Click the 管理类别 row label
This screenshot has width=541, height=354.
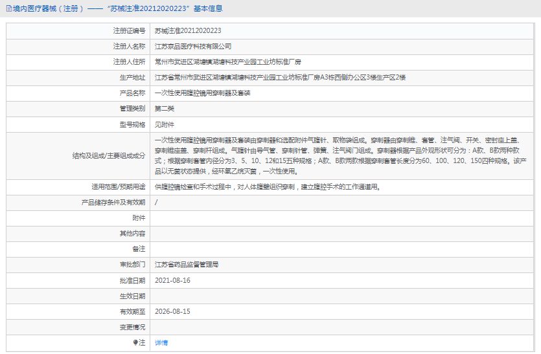pos(132,108)
